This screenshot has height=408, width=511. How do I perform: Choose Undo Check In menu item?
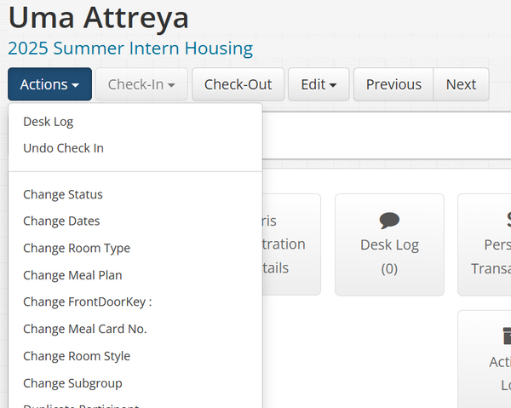tap(63, 148)
